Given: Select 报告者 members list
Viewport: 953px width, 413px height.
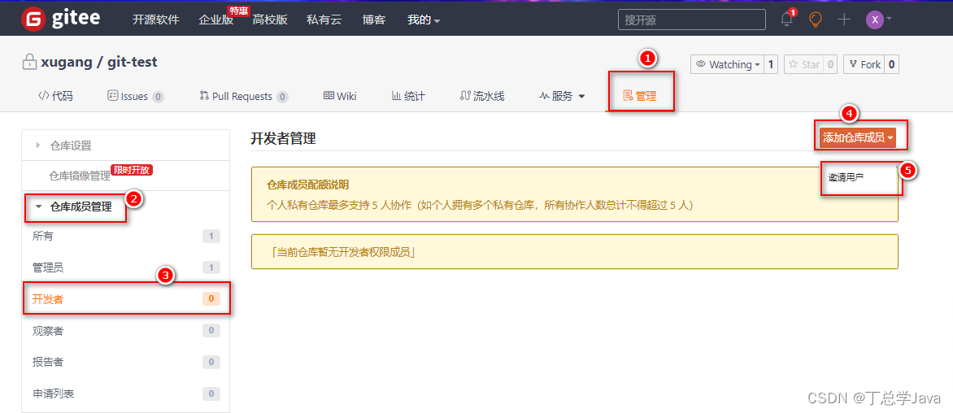Looking at the screenshot, I should tap(126, 362).
